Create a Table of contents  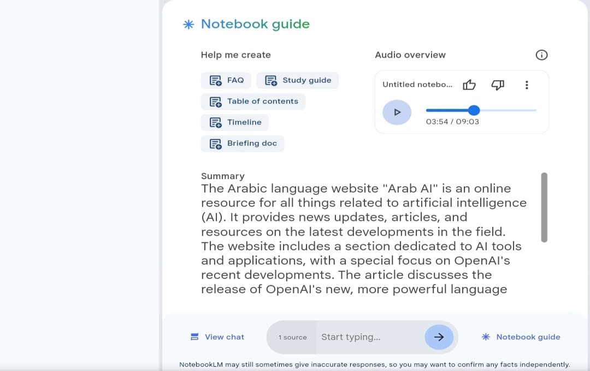pyautogui.click(x=253, y=101)
